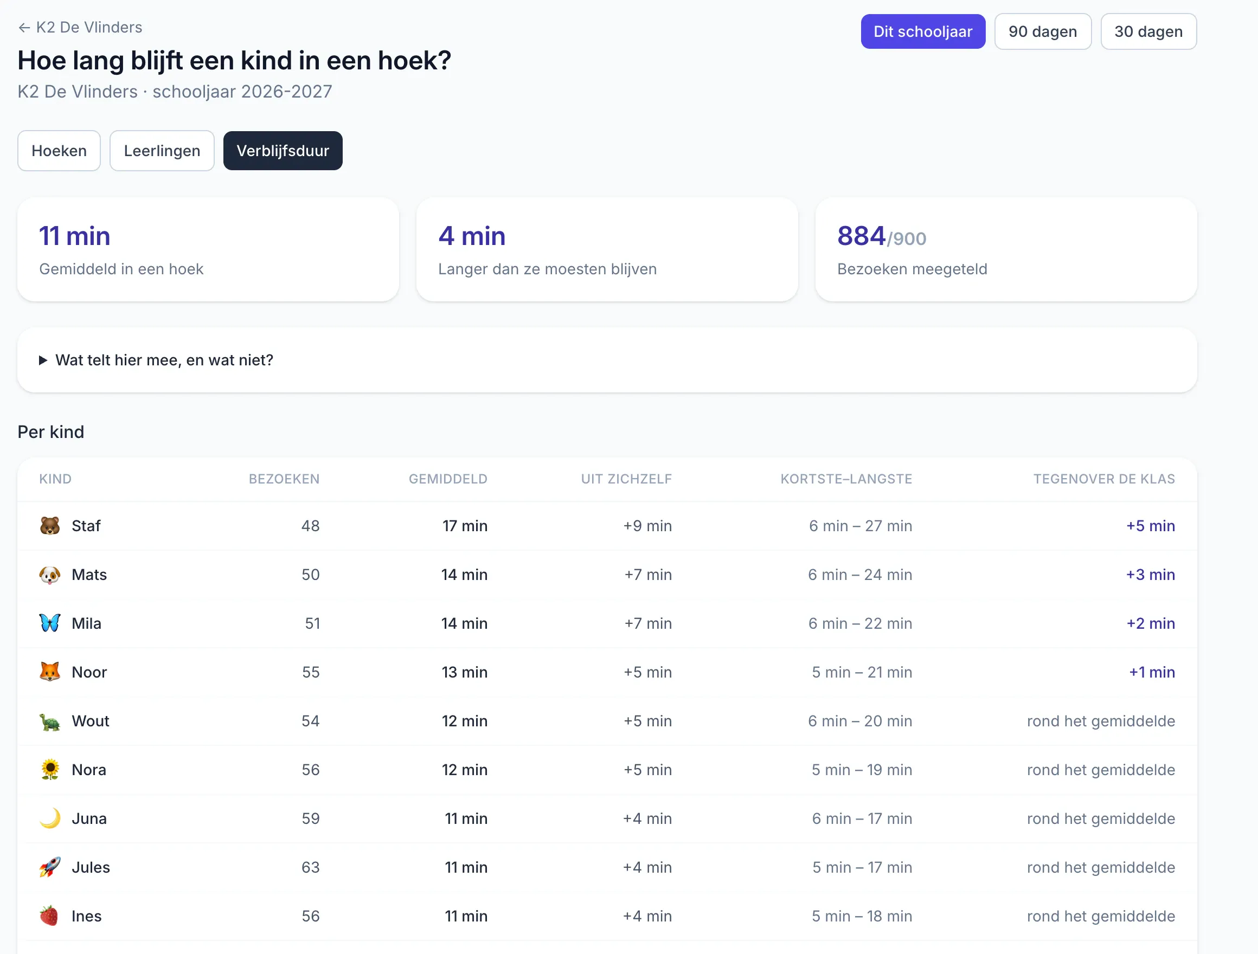Click the UIT ZICHZELF column header
The height and width of the screenshot is (954, 1258).
[x=627, y=479]
